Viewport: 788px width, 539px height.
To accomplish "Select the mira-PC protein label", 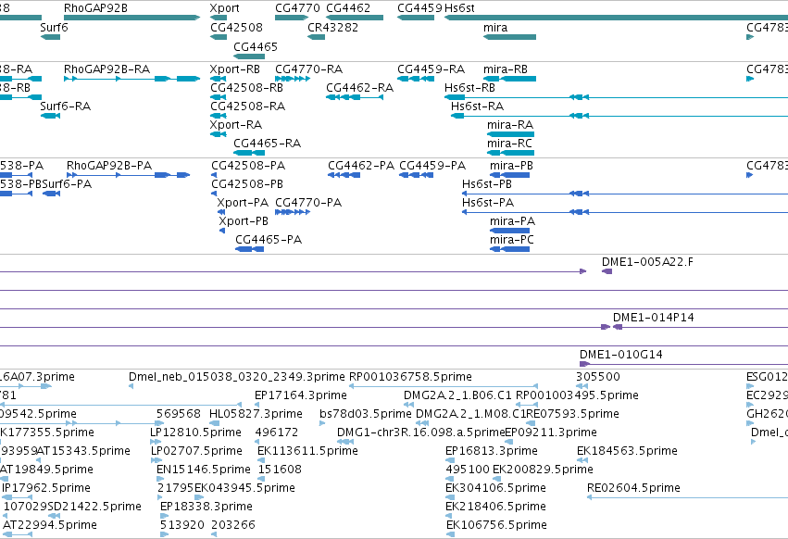I will pyautogui.click(x=511, y=240).
